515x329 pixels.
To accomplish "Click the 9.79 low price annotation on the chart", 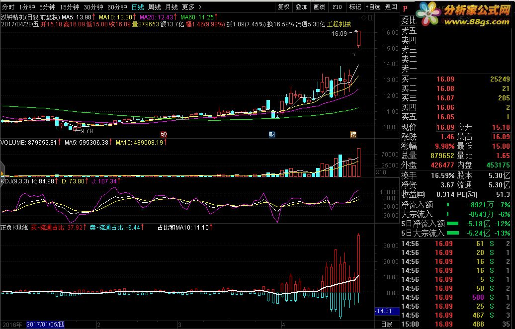I will pyautogui.click(x=86, y=131).
